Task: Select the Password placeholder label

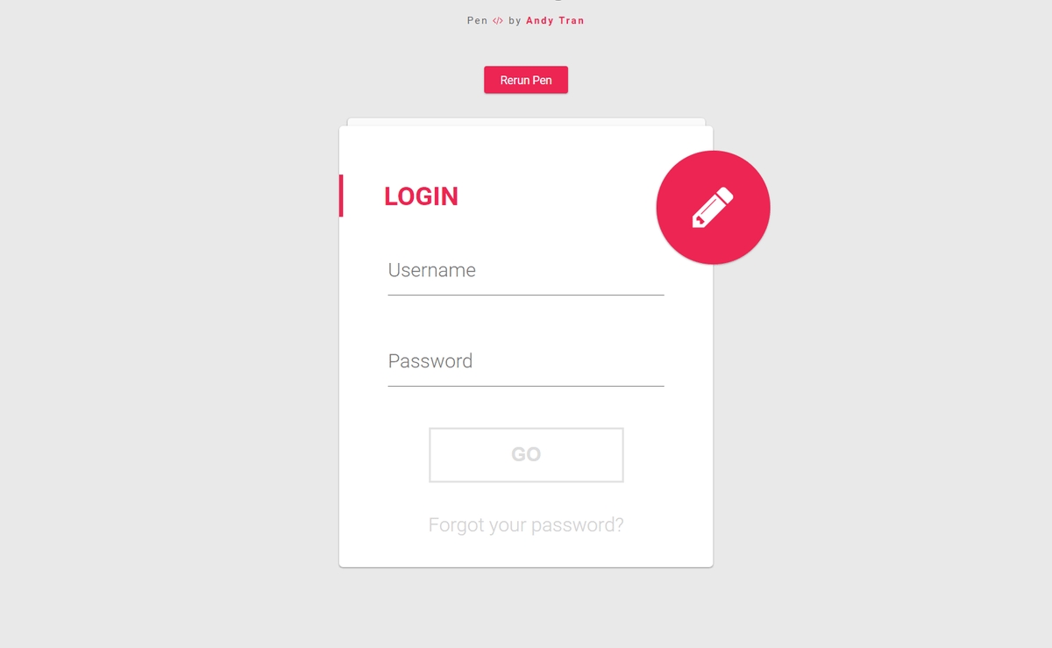Action: tap(430, 361)
